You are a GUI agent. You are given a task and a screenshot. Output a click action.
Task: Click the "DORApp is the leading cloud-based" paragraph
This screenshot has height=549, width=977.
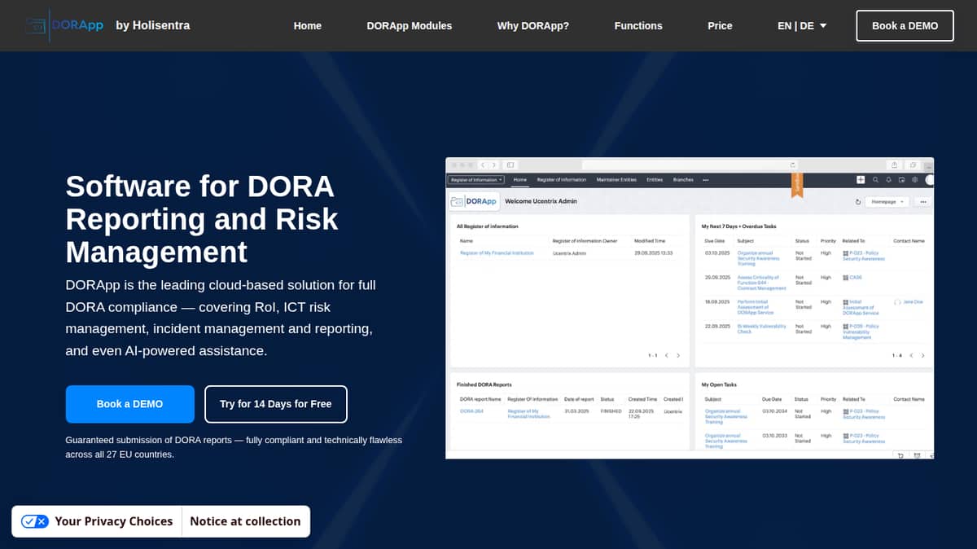coord(221,318)
